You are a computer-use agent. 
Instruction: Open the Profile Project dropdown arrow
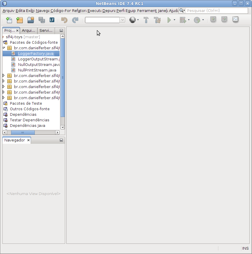[x=203, y=20]
